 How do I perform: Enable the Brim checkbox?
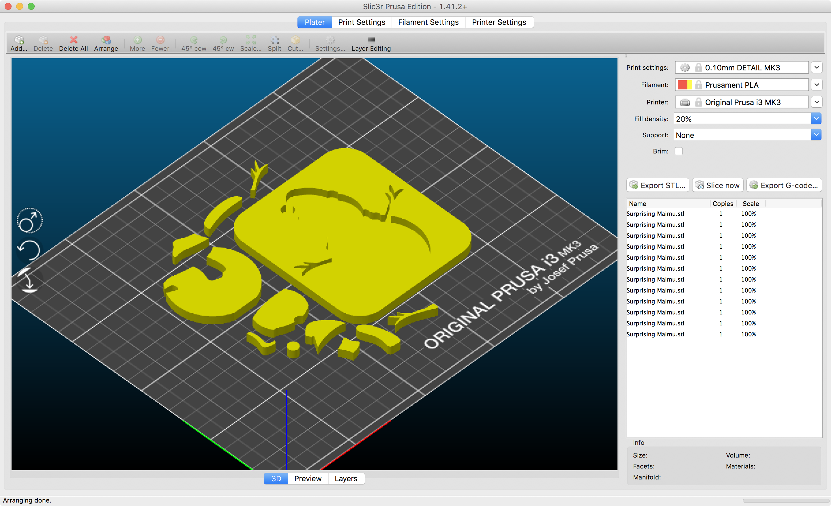[679, 151]
